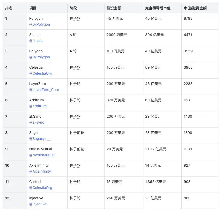Select the 市值/融资金额 column header

tap(195, 8)
